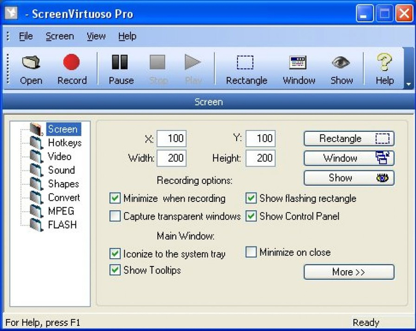416x331 pixels.
Task: Toggle Show Tooltips checkbox
Action: point(115,270)
